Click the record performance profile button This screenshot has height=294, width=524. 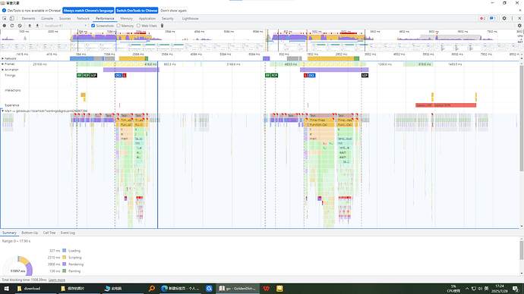[5, 26]
